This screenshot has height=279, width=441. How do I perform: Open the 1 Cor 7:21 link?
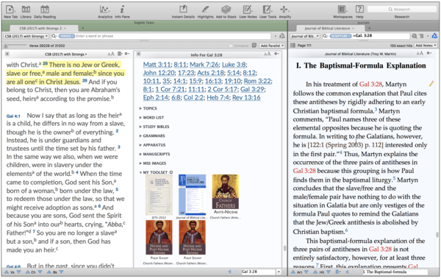click(x=171, y=89)
